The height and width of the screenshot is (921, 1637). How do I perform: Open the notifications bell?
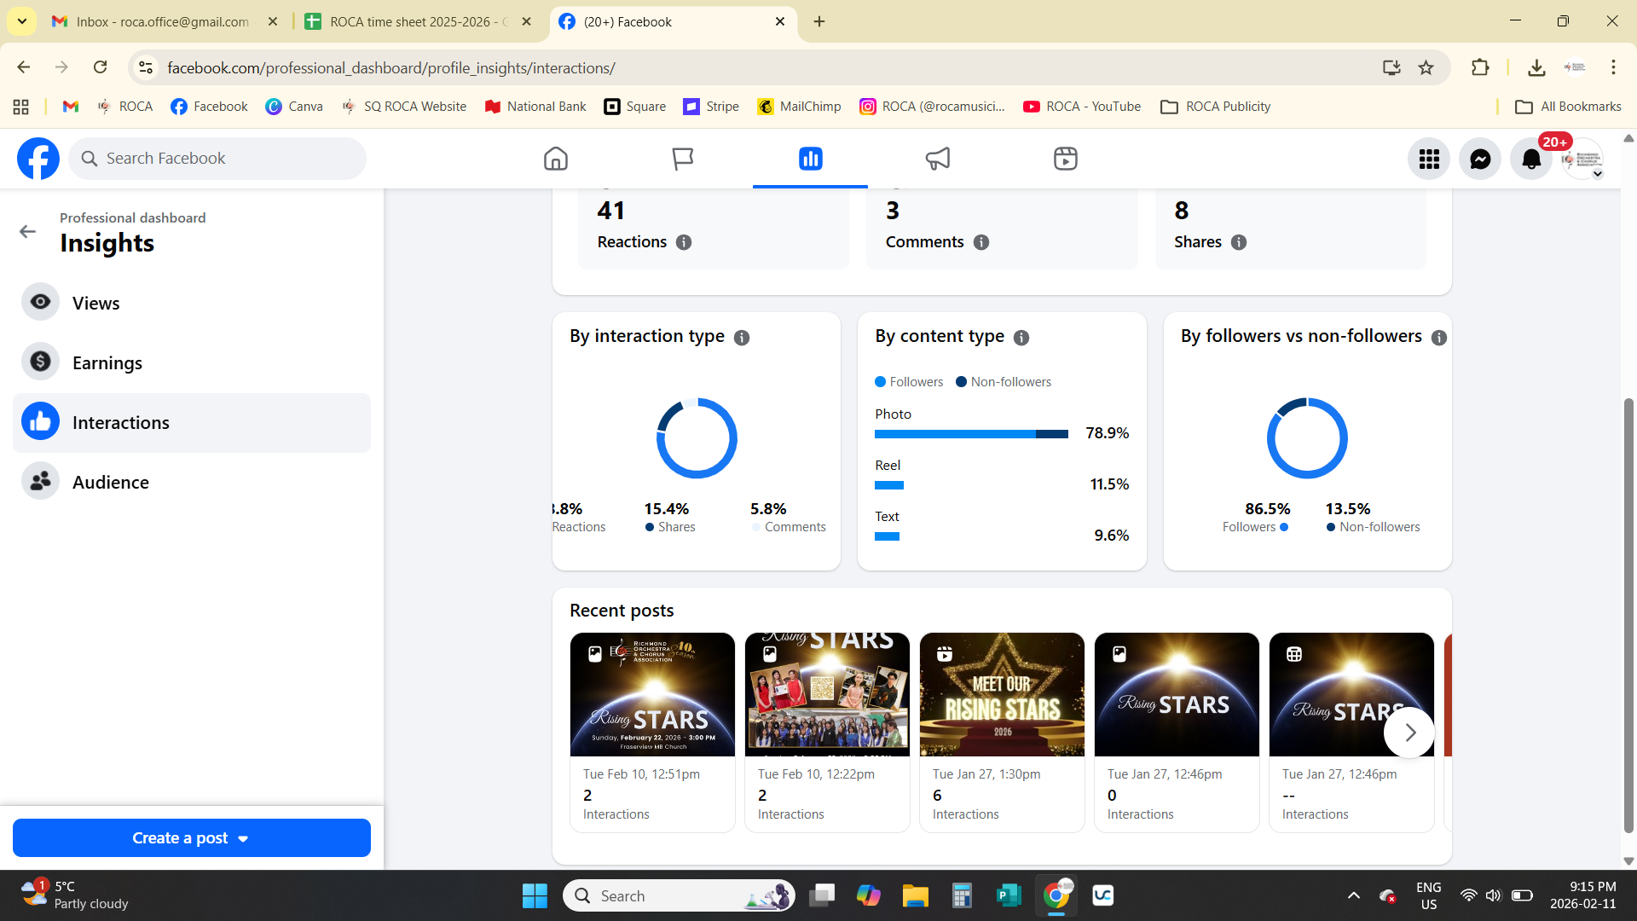click(1531, 159)
